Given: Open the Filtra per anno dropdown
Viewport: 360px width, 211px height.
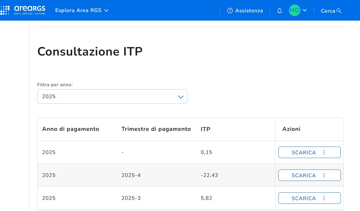Looking at the screenshot, I should tap(112, 96).
